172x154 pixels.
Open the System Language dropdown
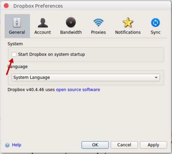click(x=86, y=77)
